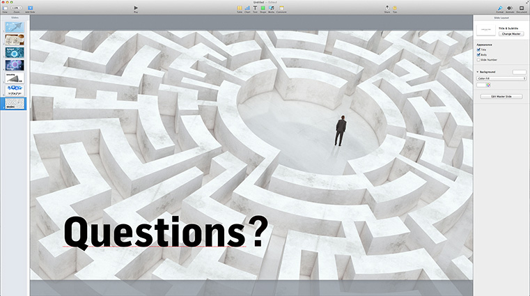Add a text box with the Text tool
The height and width of the screenshot is (296, 530).
[255, 8]
